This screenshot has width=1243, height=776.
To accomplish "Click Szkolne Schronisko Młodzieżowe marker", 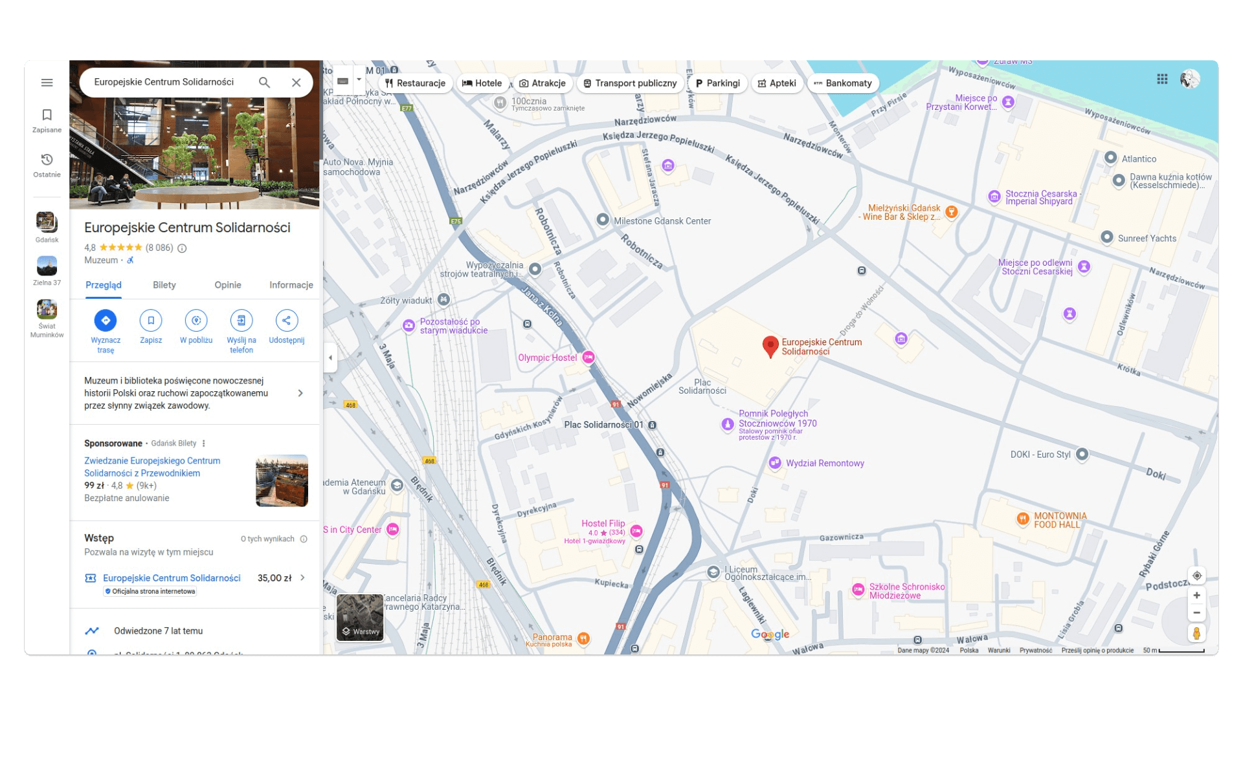I will (858, 589).
